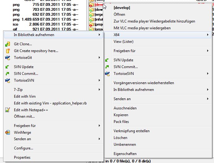Select the png file row sized 1.489.659
The height and width of the screenshot is (163, 214).
(x=46, y=19)
